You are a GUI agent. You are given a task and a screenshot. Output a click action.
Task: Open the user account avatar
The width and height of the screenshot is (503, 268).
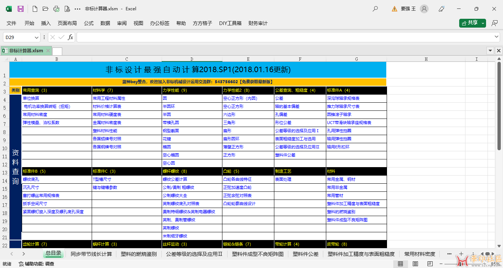point(424,8)
